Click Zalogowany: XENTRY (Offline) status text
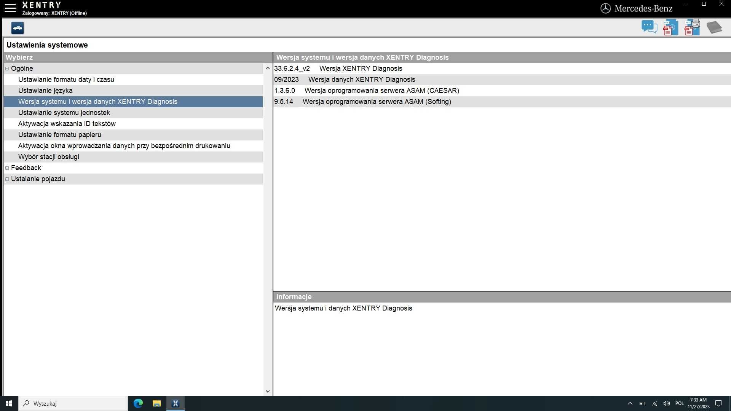This screenshot has width=731, height=411. click(x=54, y=13)
